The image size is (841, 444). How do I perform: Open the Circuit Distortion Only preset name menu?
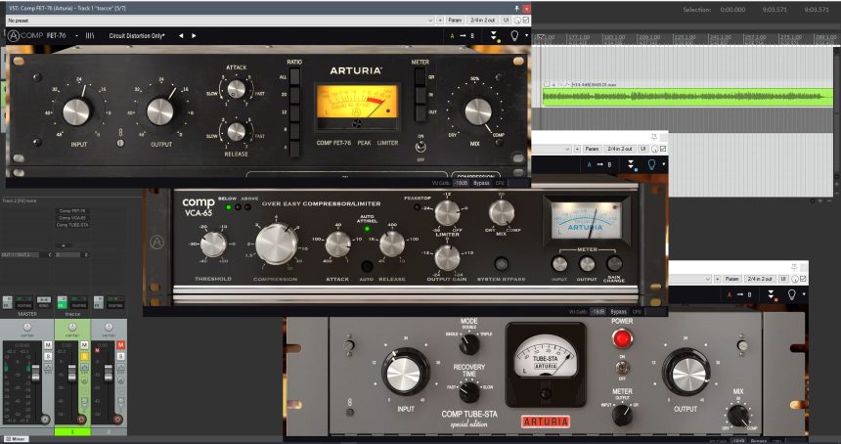(x=138, y=36)
